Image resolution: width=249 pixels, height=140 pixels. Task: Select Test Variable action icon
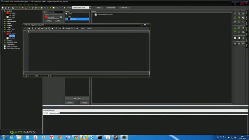pyautogui.click(x=239, y=44)
